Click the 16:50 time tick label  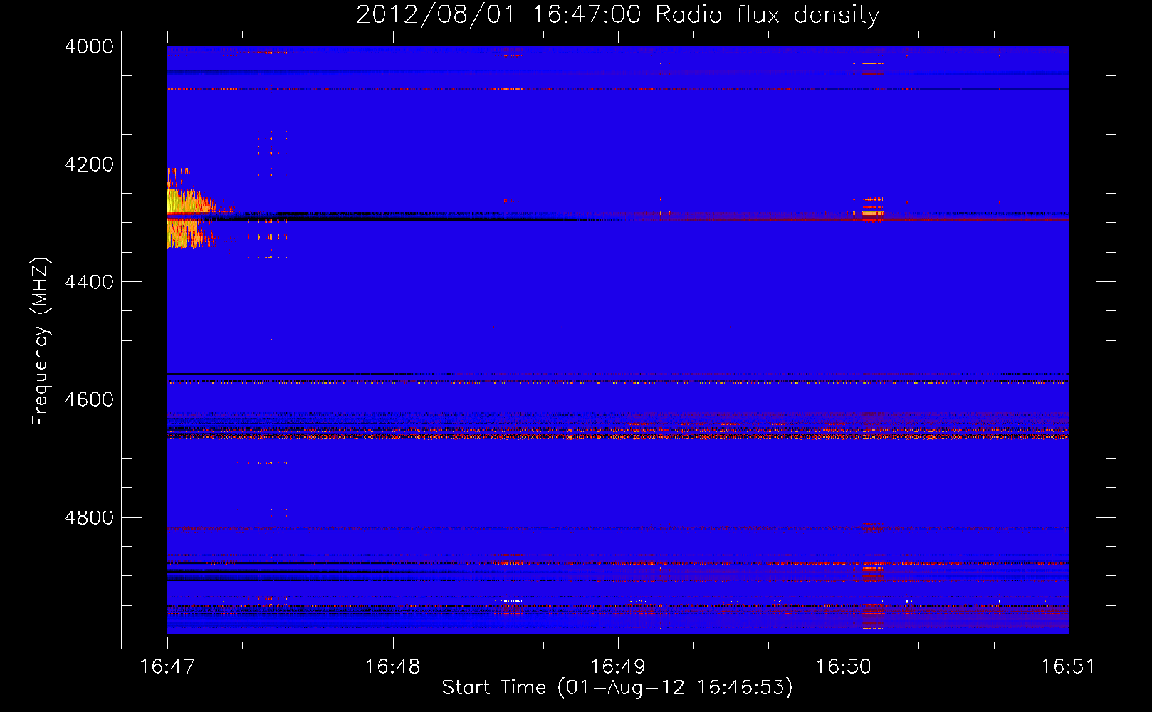click(843, 666)
